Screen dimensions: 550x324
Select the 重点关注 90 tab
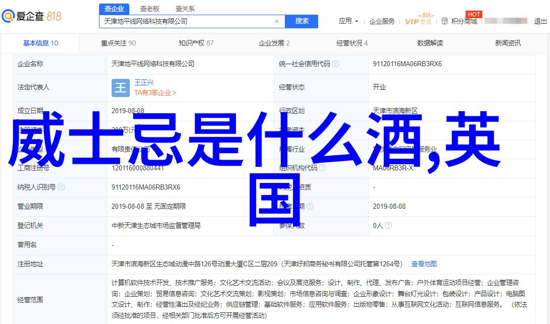118,43
